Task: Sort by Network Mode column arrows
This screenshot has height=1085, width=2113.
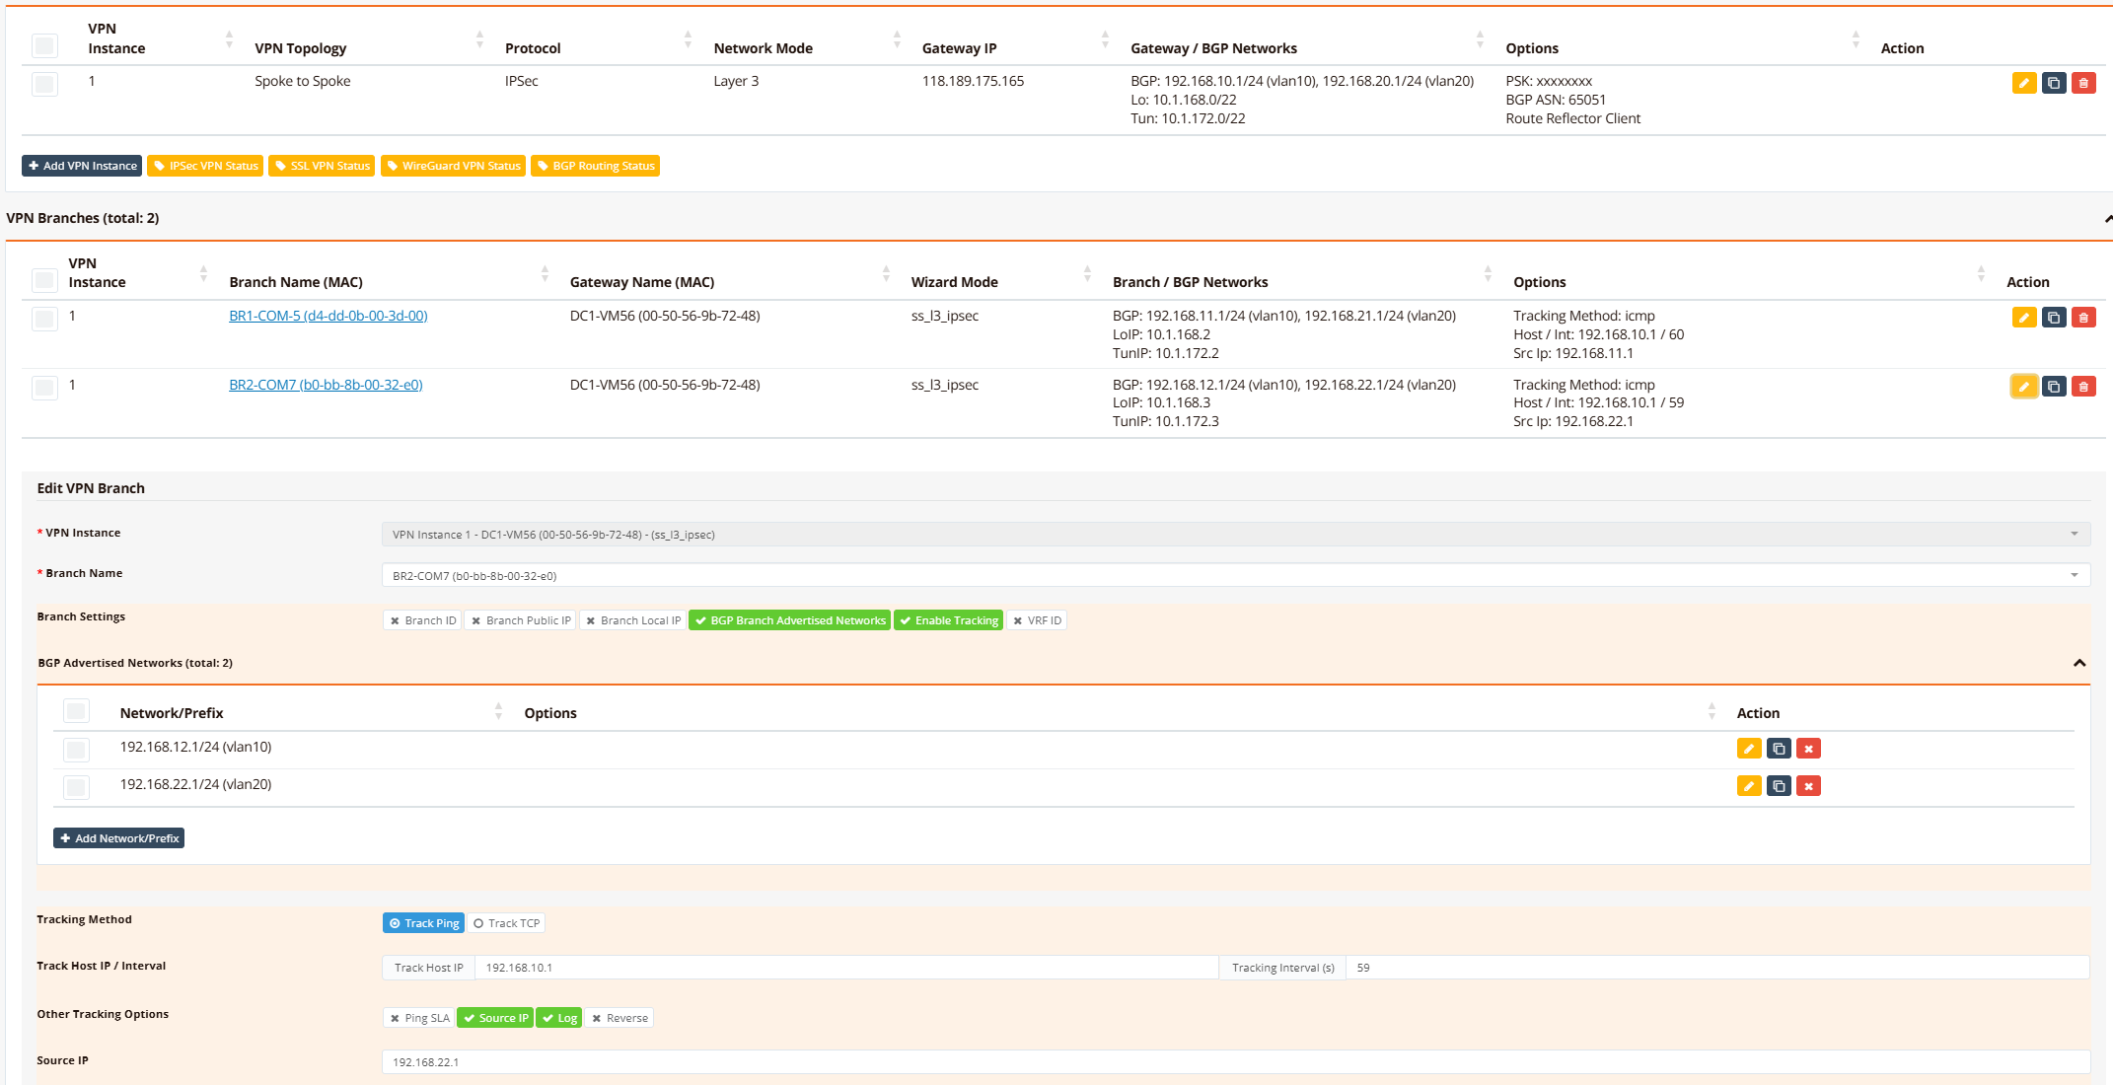Action: (x=897, y=39)
